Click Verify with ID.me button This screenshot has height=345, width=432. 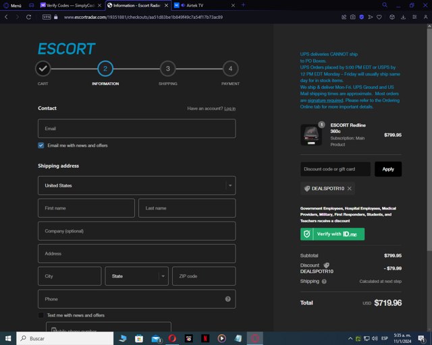(x=332, y=234)
